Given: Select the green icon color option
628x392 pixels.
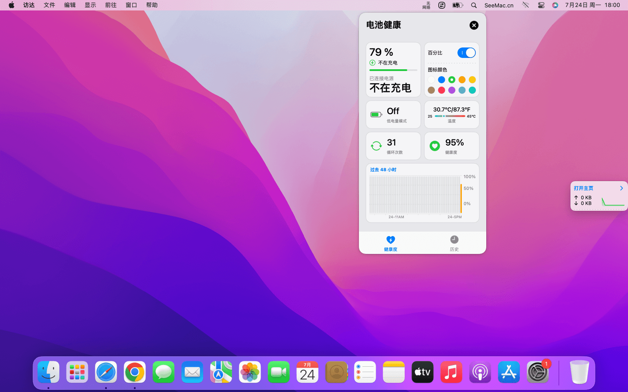Looking at the screenshot, I should tap(452, 80).
